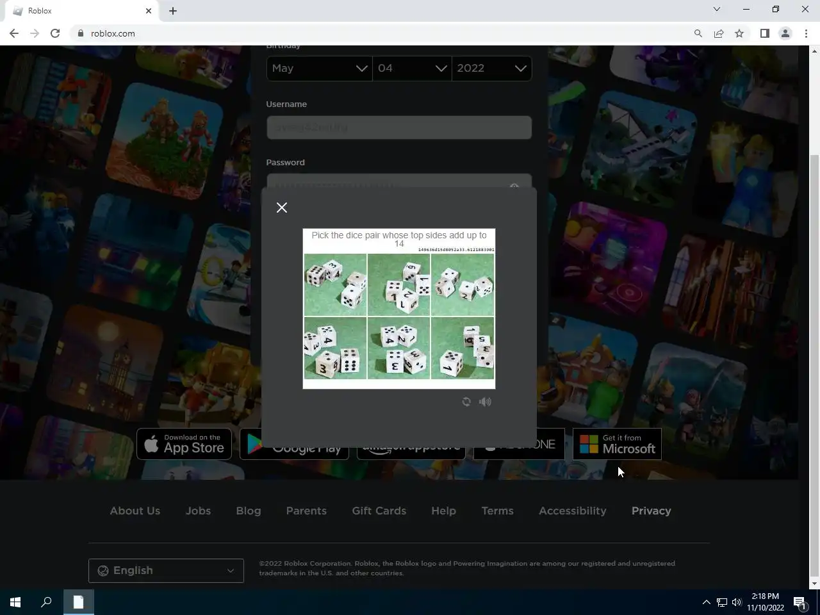Switch to the audio captcha challenge

[485, 402]
